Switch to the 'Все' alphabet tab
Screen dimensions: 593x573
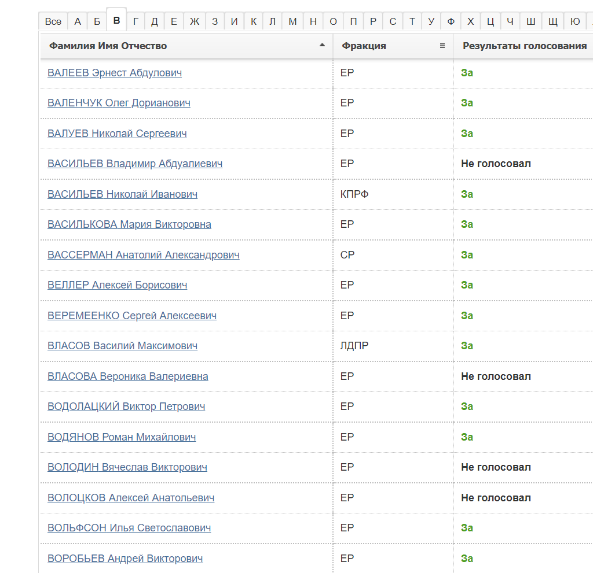coord(53,22)
